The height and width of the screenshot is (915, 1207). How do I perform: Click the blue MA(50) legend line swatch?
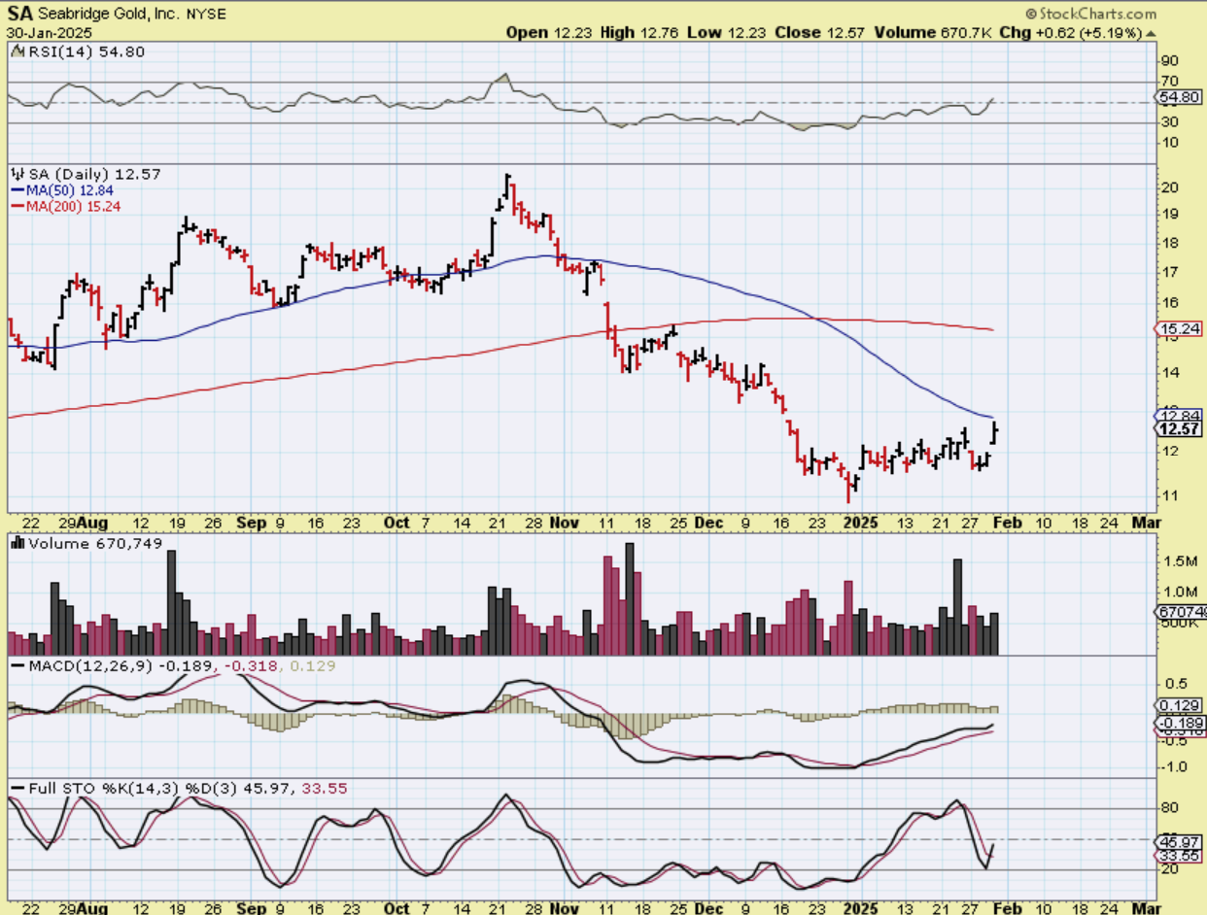click(17, 190)
